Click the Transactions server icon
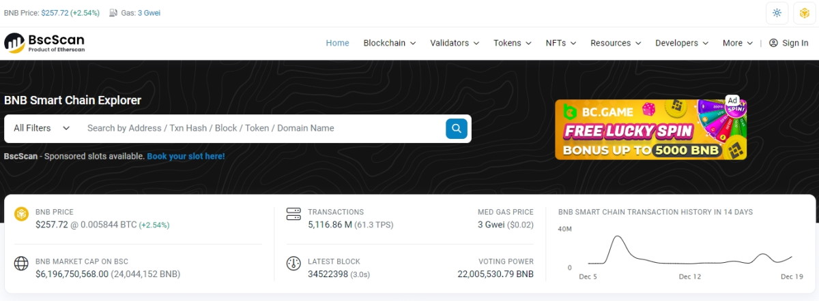 (x=293, y=215)
